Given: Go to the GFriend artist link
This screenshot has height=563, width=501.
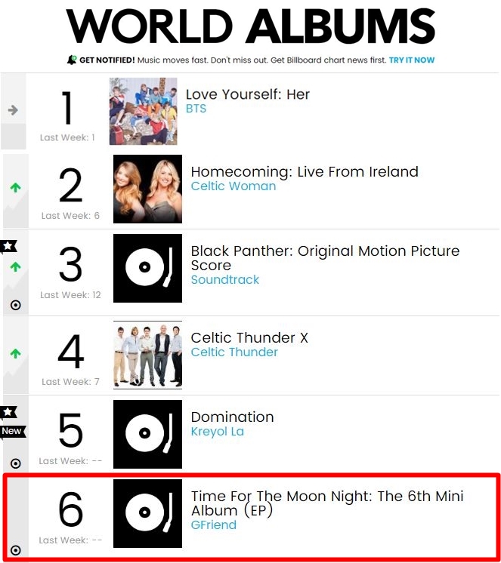Looking at the screenshot, I should pyautogui.click(x=213, y=525).
